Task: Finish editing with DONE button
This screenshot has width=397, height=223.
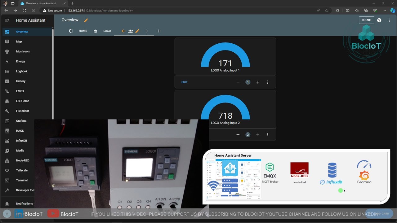Action: coord(366,20)
